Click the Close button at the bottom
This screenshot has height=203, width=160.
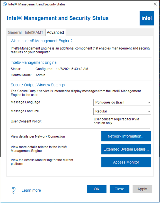tap(119, 189)
